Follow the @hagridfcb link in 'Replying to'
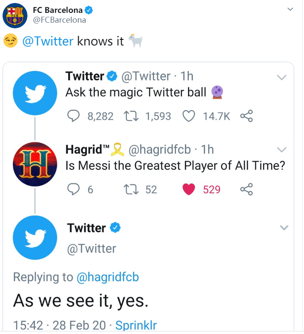 pos(107,277)
